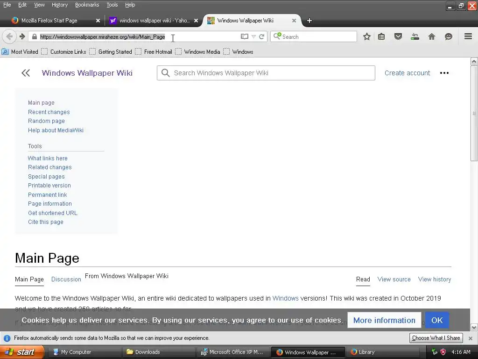Screen dimensions: 478x359
Task: Open Reader View icon in address bar
Action: coord(245,36)
